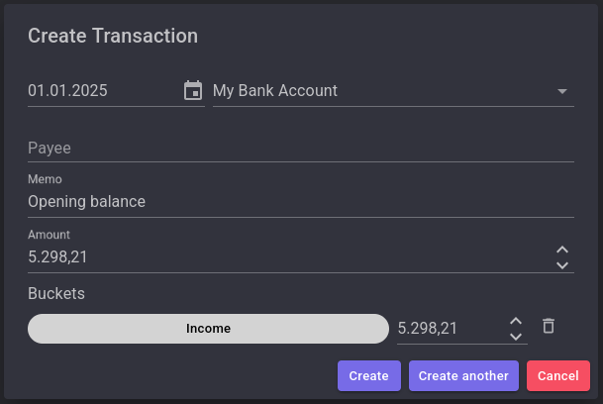Increment the Income bucket amount
This screenshot has width=603, height=404.
tap(515, 321)
